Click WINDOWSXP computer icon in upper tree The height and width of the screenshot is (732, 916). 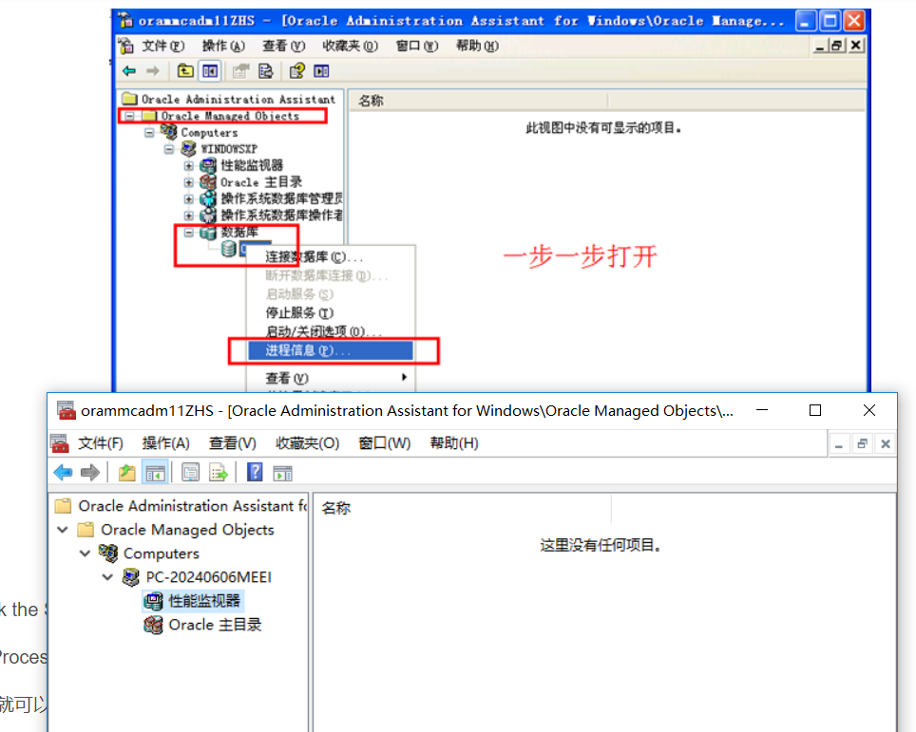point(189,149)
